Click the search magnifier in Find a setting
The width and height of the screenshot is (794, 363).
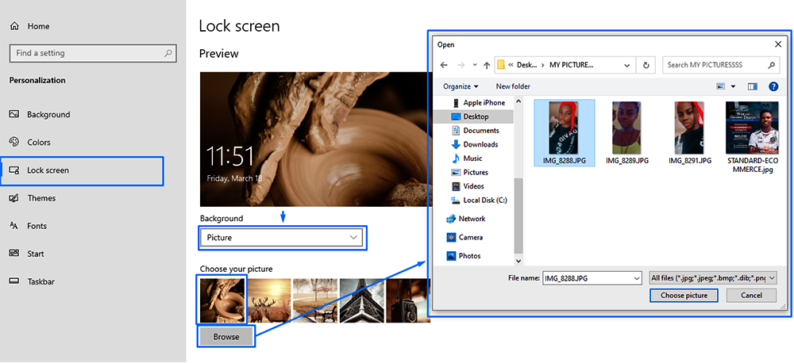point(168,53)
